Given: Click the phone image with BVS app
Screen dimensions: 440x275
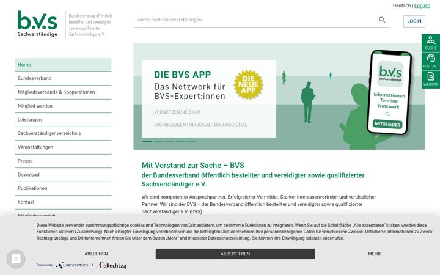Looking at the screenshot, I should (389, 92).
